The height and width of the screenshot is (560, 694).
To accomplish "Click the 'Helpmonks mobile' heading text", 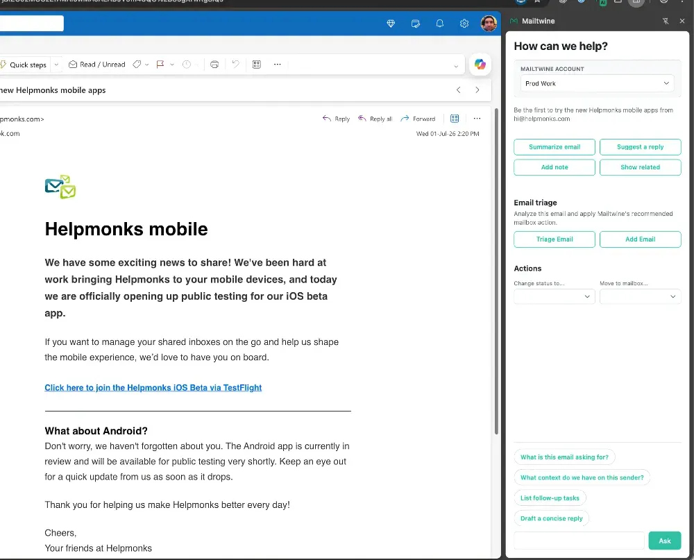I will (126, 229).
